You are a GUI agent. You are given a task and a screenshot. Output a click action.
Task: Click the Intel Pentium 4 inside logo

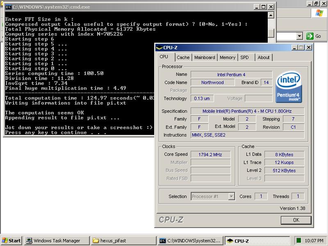289,87
